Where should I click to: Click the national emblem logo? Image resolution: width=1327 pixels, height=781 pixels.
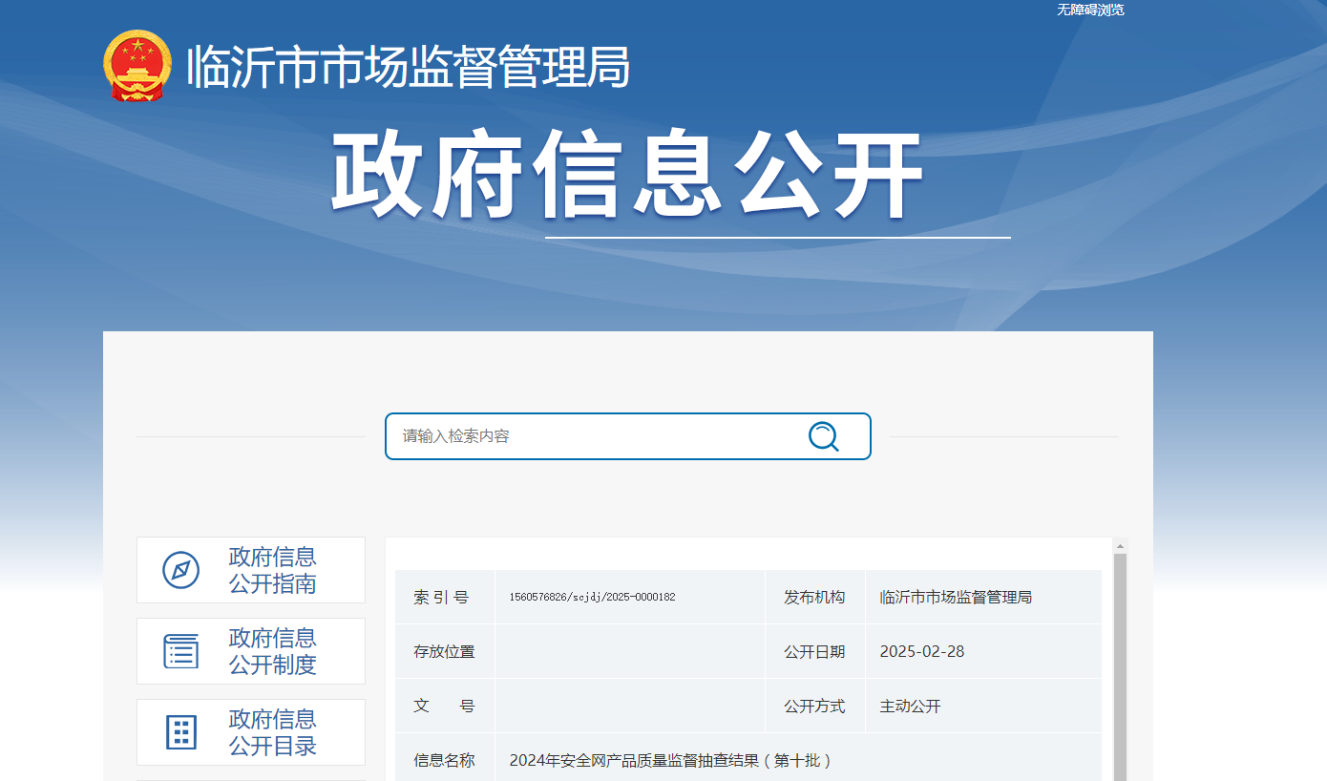click(137, 66)
